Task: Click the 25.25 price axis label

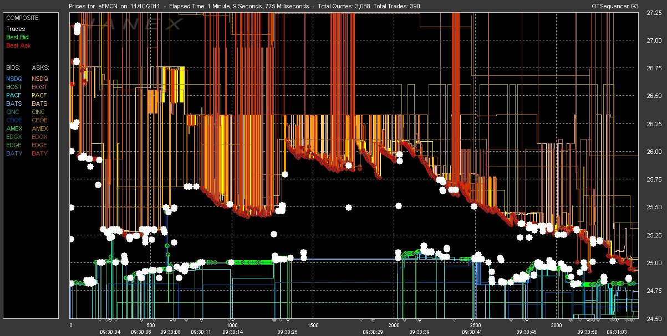Action: (654, 235)
